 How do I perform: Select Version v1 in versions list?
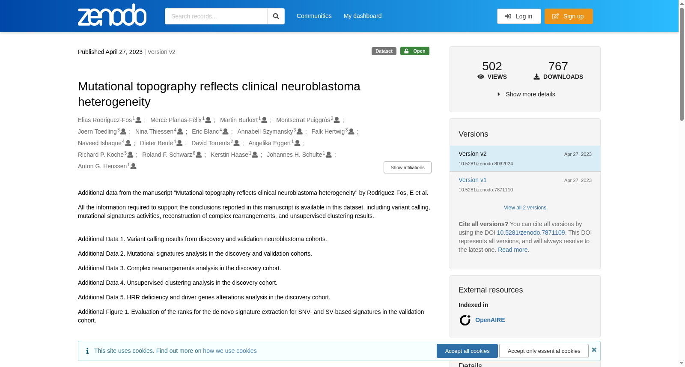pos(472,180)
